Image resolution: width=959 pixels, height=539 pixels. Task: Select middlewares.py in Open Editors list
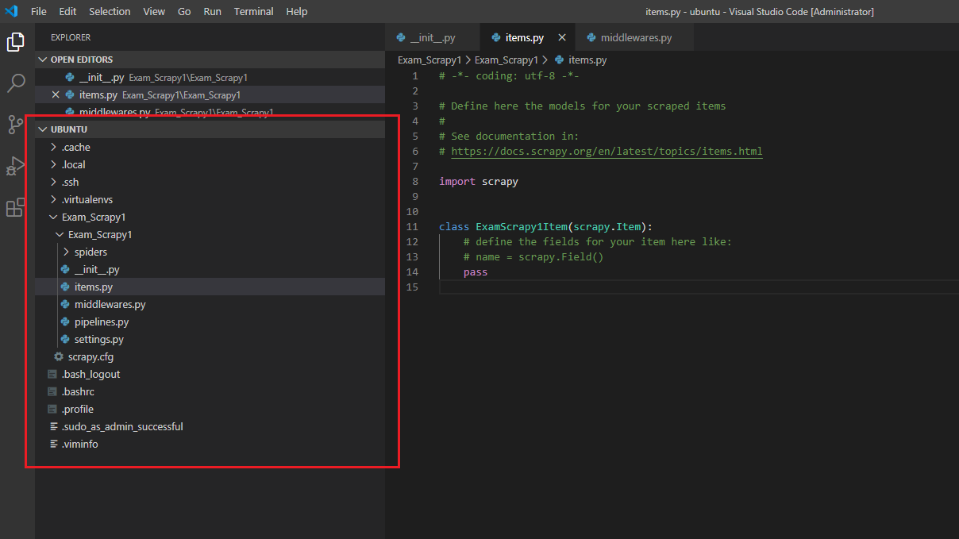coord(210,112)
